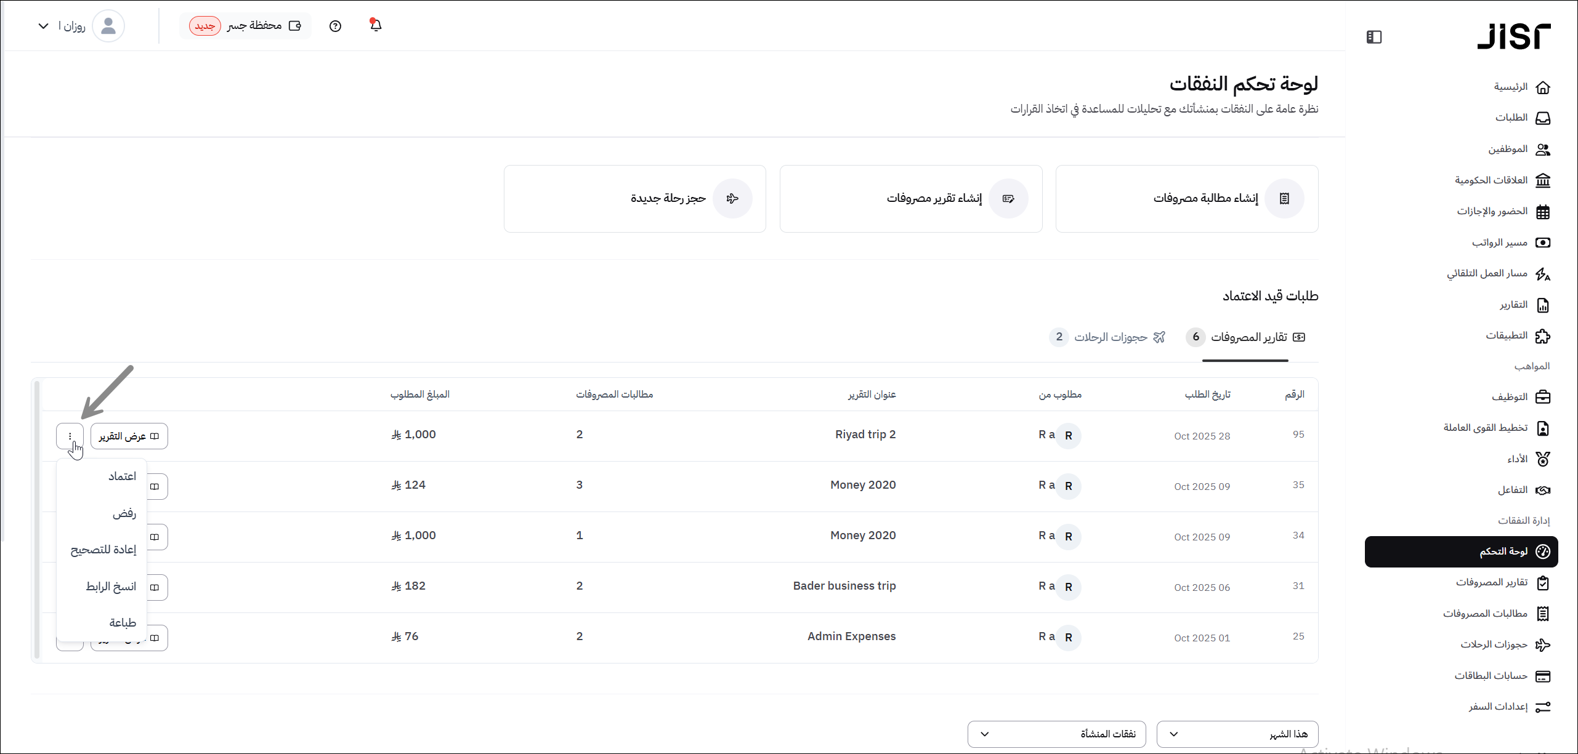Click the three-dots menu for Riyad trip 2
1578x754 pixels.
(x=70, y=436)
